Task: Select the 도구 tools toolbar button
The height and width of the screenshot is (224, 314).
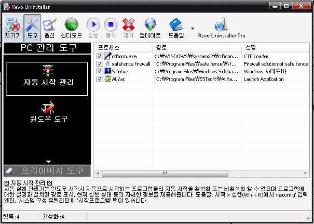Action: coord(33,28)
